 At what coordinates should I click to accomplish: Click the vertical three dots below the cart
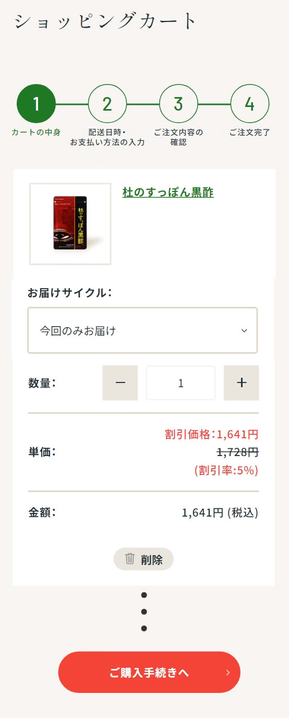click(144, 612)
